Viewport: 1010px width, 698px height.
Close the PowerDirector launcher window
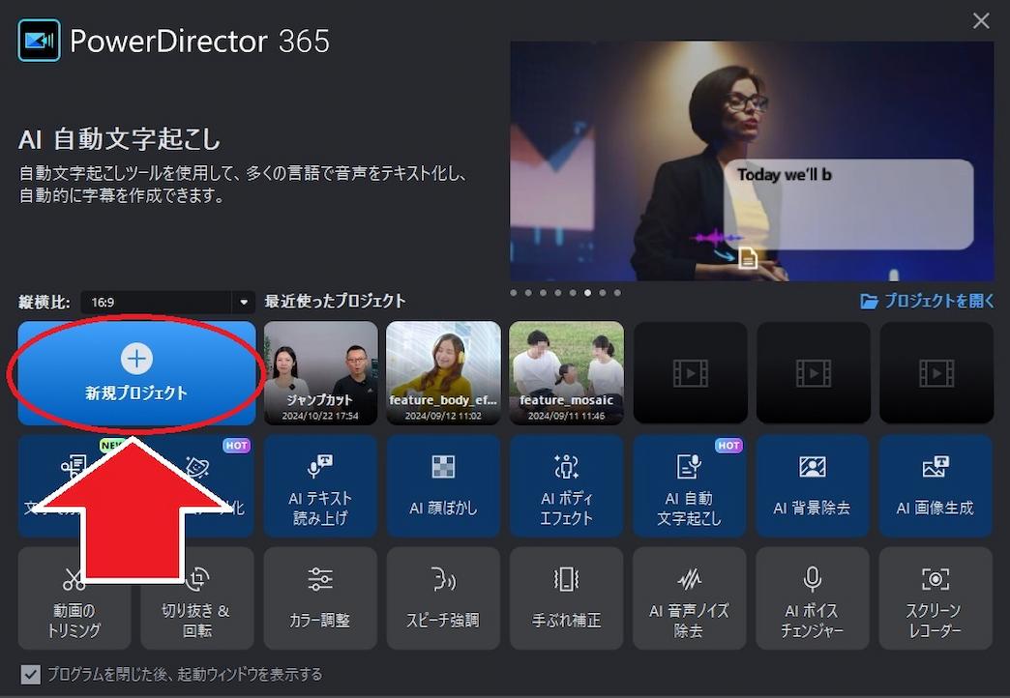coord(981,21)
